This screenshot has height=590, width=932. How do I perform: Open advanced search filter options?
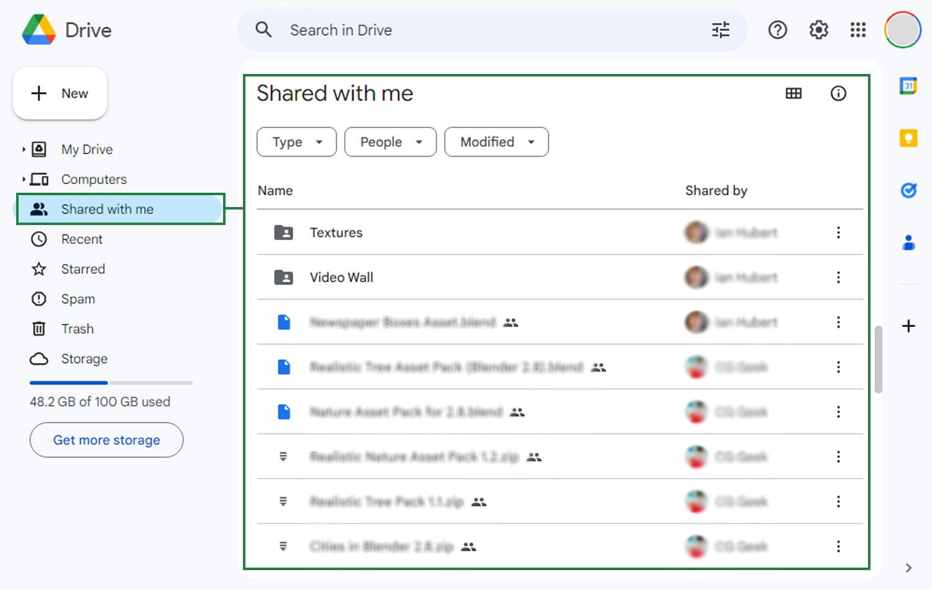click(720, 29)
